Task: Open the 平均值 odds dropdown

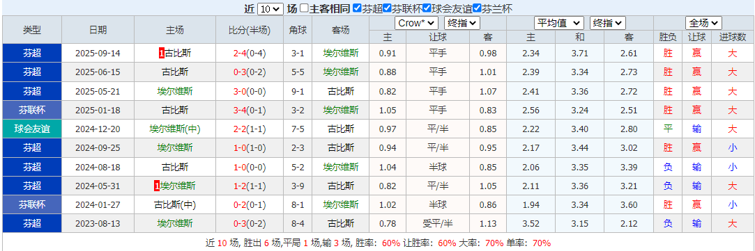Action: (559, 22)
